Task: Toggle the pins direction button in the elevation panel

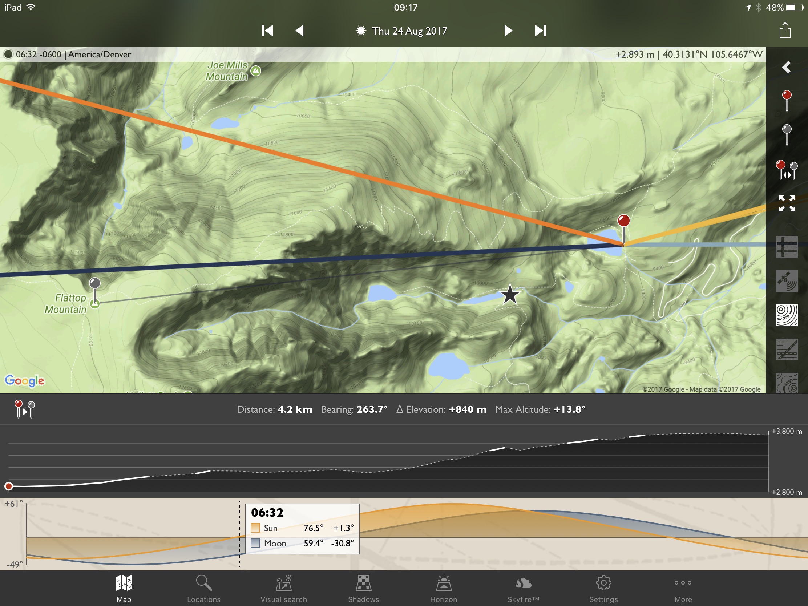Action: click(24, 409)
